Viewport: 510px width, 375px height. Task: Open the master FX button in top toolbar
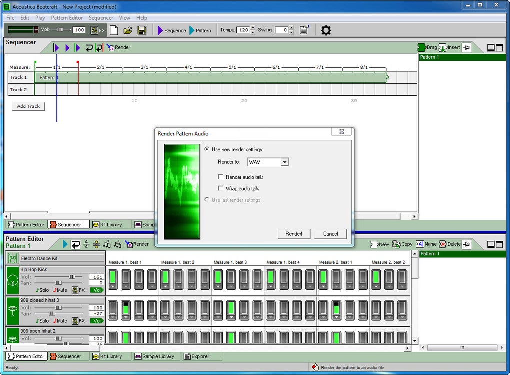pyautogui.click(x=98, y=30)
